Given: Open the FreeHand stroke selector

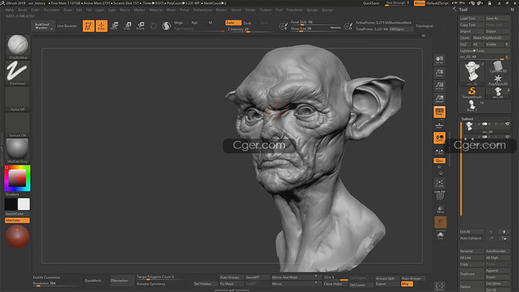Looking at the screenshot, I should click(x=18, y=73).
